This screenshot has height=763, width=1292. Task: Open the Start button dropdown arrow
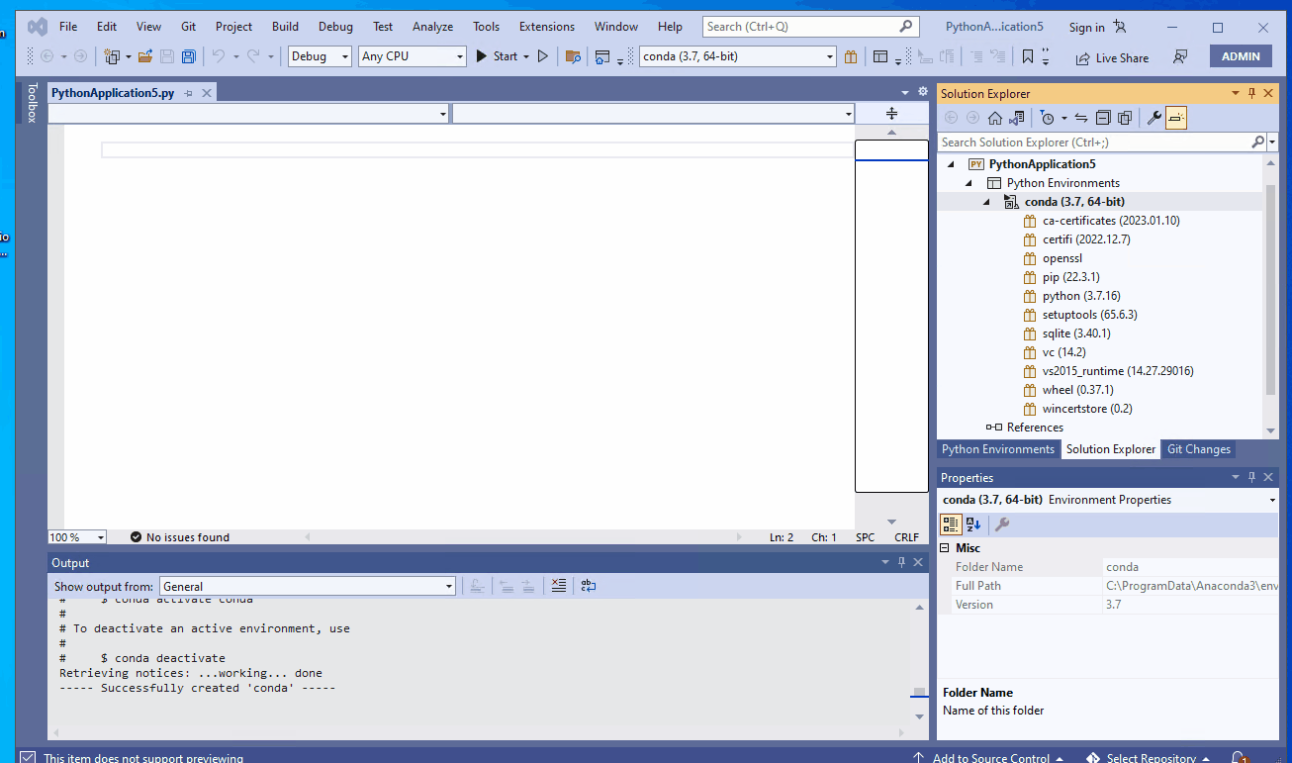coord(526,56)
